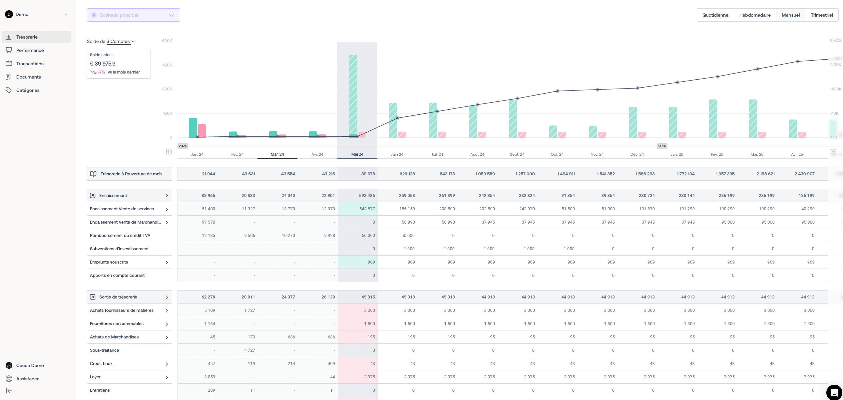Open the Scénario principal dropdown

134,15
